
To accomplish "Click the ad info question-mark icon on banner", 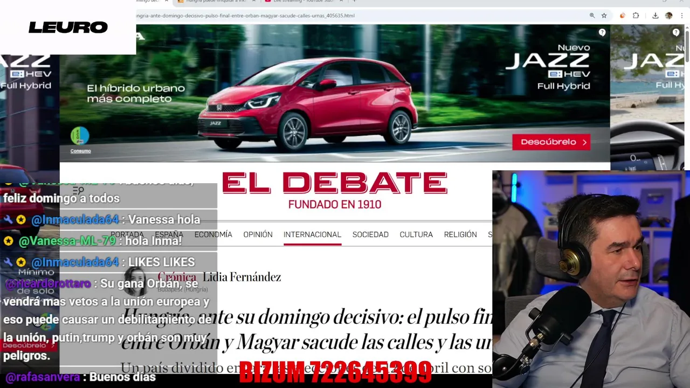I will 602,32.
